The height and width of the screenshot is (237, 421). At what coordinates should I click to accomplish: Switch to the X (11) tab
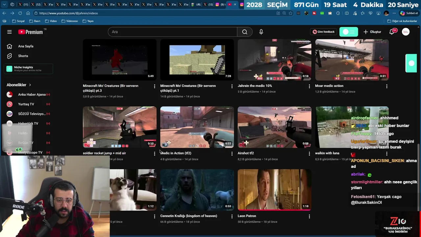tap(23, 5)
